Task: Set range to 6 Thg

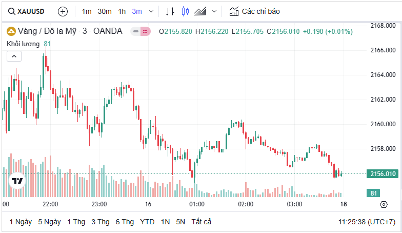Action: (x=125, y=222)
